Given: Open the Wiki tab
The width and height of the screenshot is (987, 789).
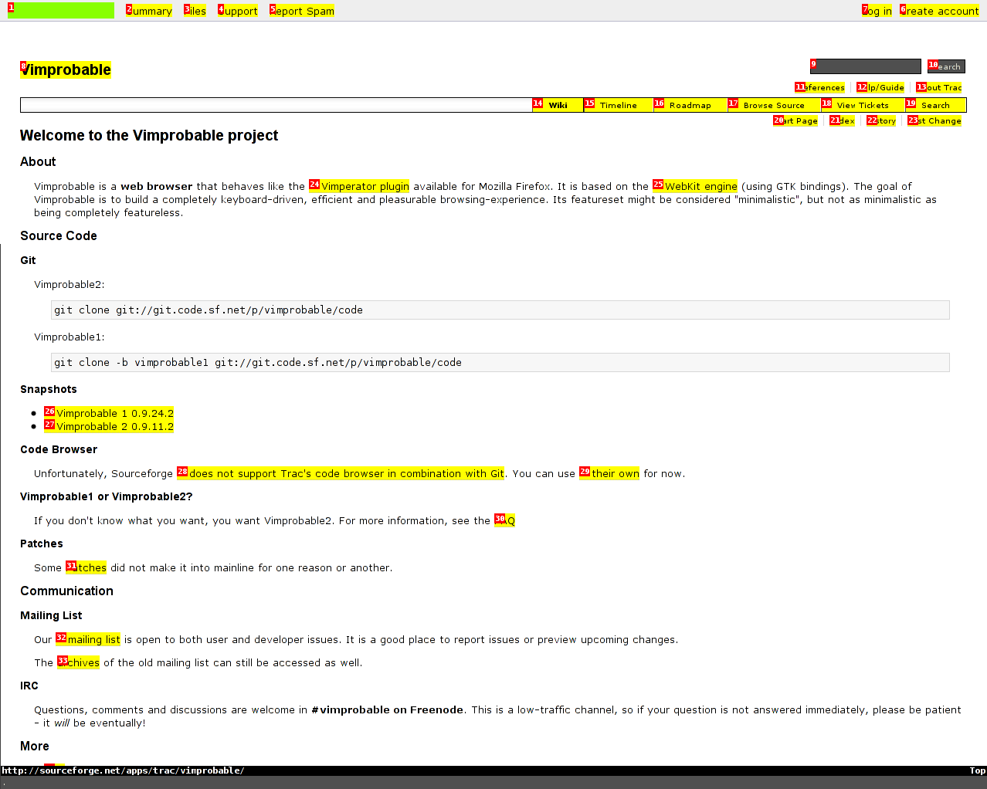Looking at the screenshot, I should 558,105.
